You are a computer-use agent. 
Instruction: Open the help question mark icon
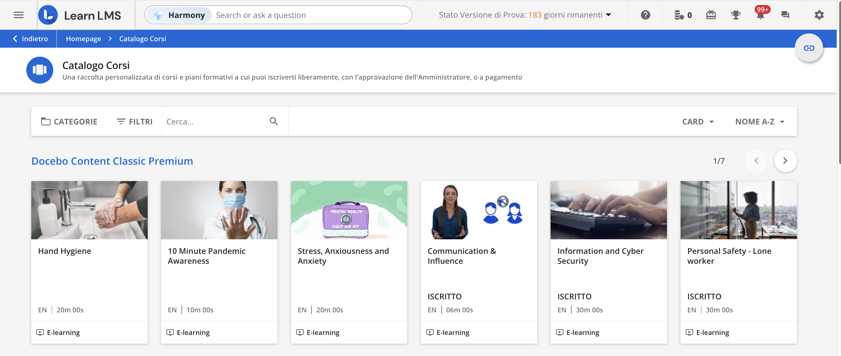645,15
